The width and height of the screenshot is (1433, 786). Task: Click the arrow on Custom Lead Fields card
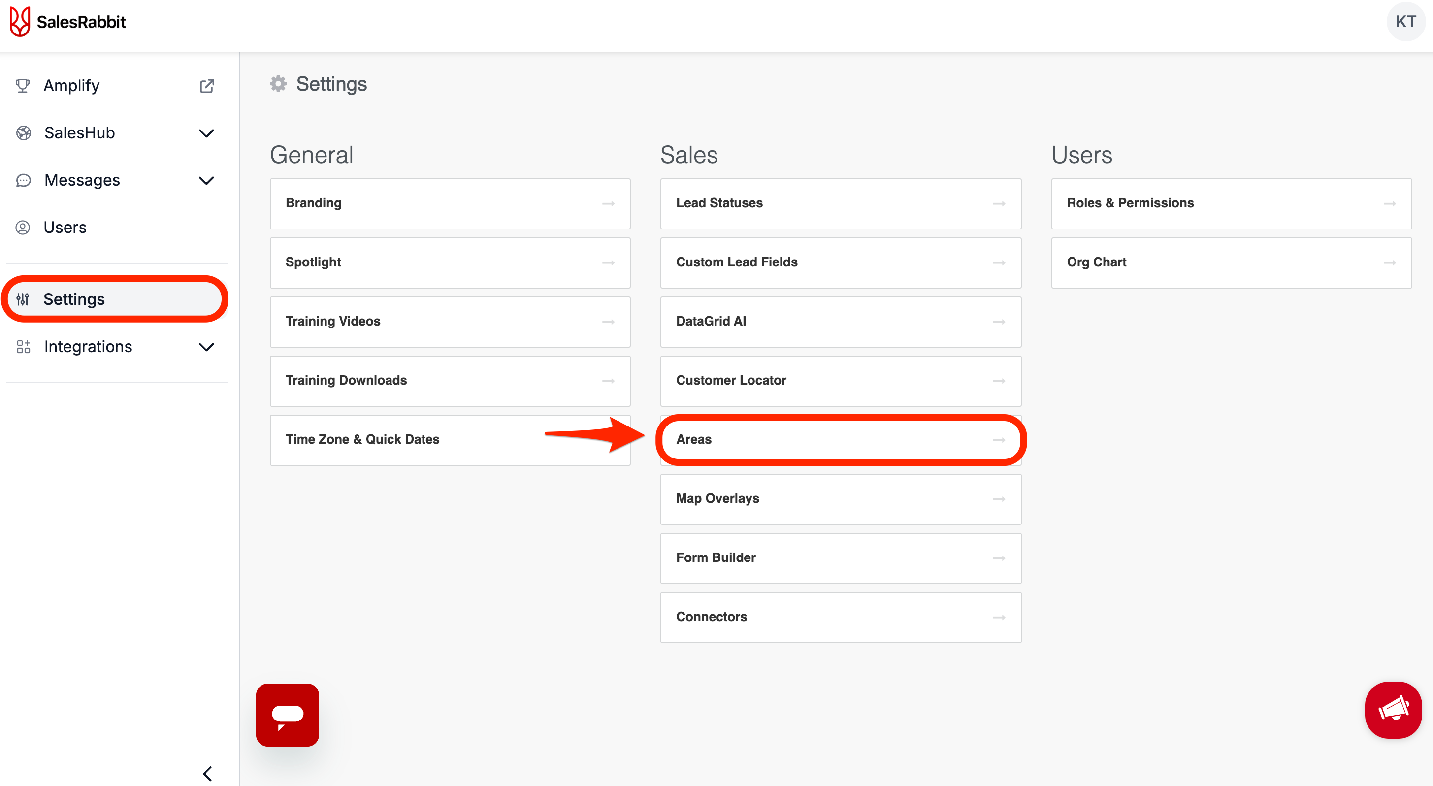click(x=999, y=262)
